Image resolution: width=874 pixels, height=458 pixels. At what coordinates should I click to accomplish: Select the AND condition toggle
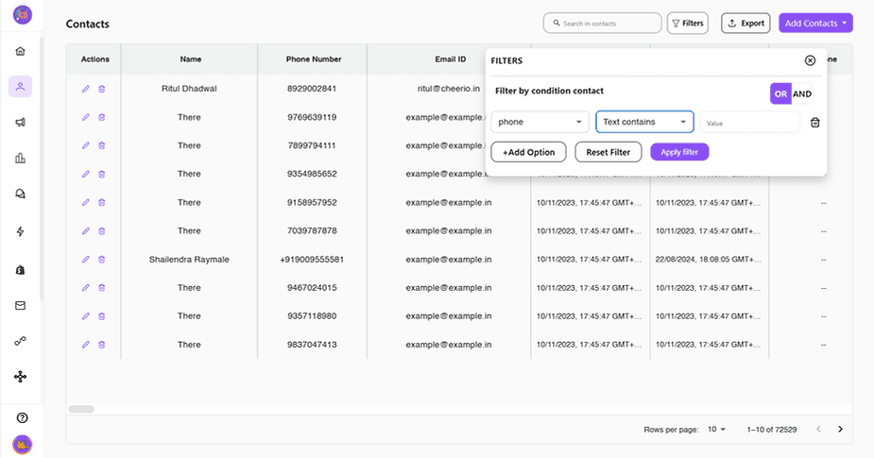(802, 93)
